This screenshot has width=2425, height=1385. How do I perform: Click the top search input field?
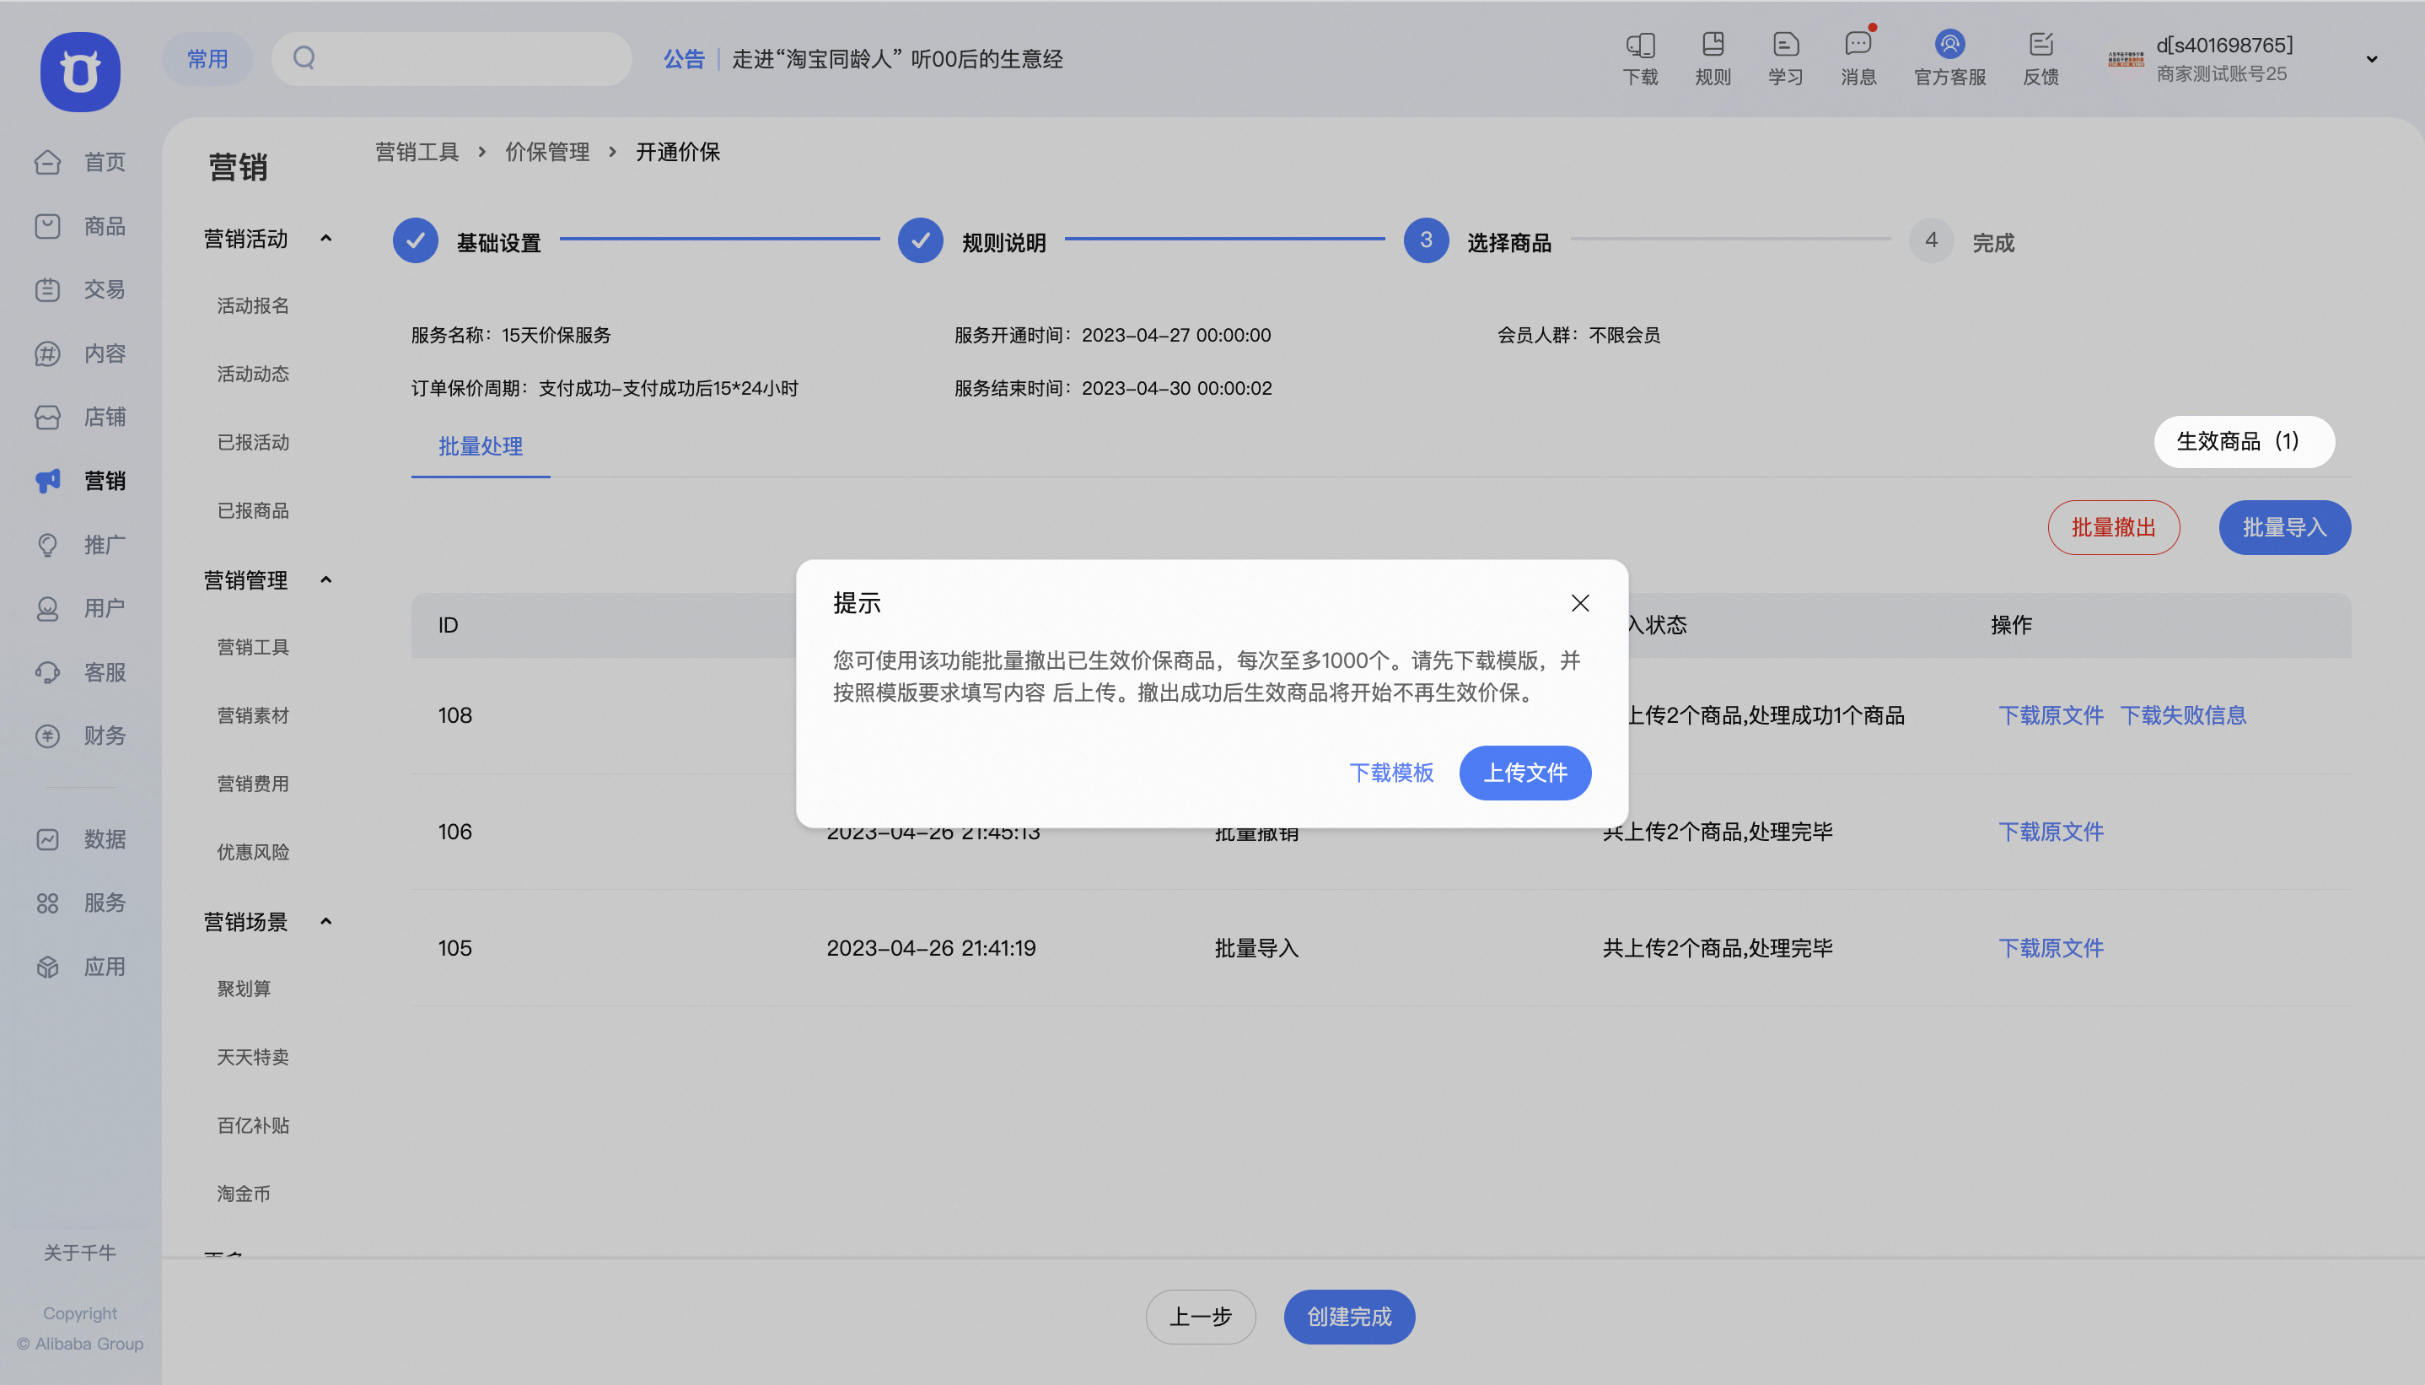pyautogui.click(x=452, y=59)
